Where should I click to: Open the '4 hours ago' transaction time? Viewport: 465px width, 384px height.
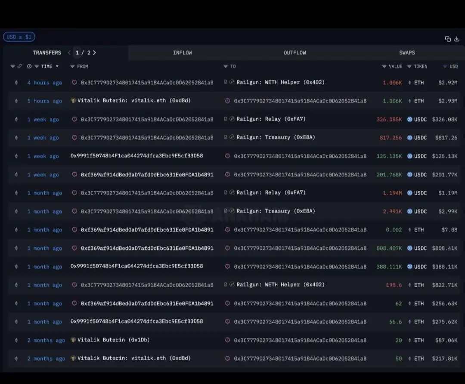coord(44,83)
